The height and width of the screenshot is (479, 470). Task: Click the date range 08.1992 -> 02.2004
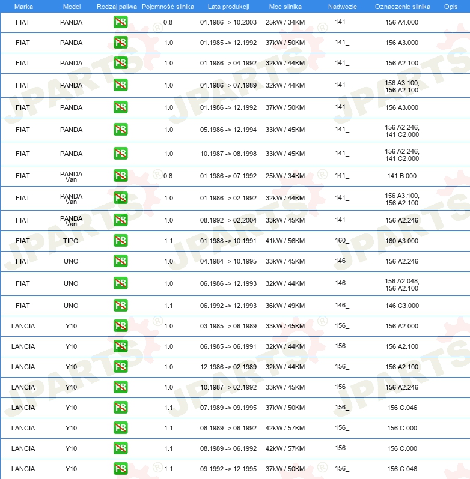[x=228, y=220]
